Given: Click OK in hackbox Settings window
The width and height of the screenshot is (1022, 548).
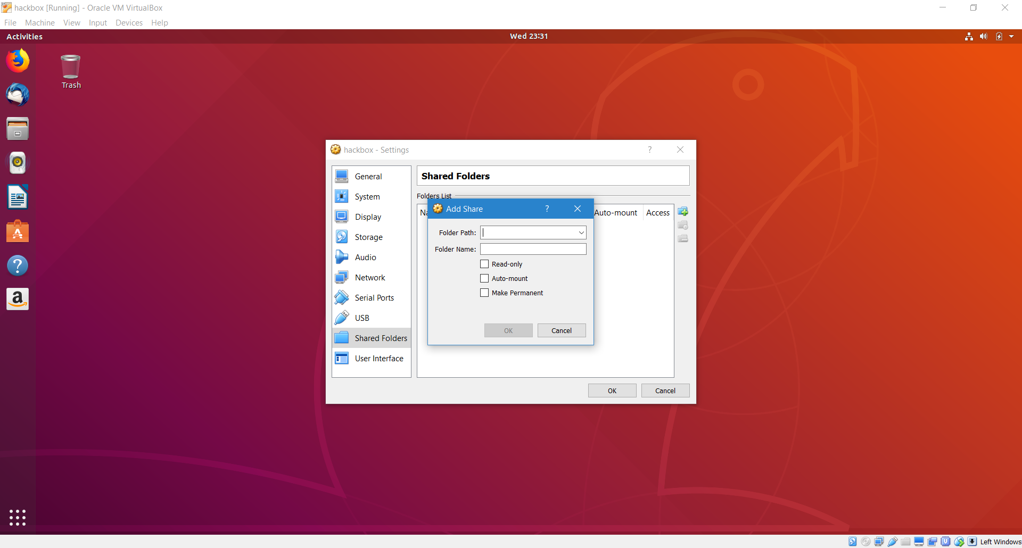Looking at the screenshot, I should [612, 391].
